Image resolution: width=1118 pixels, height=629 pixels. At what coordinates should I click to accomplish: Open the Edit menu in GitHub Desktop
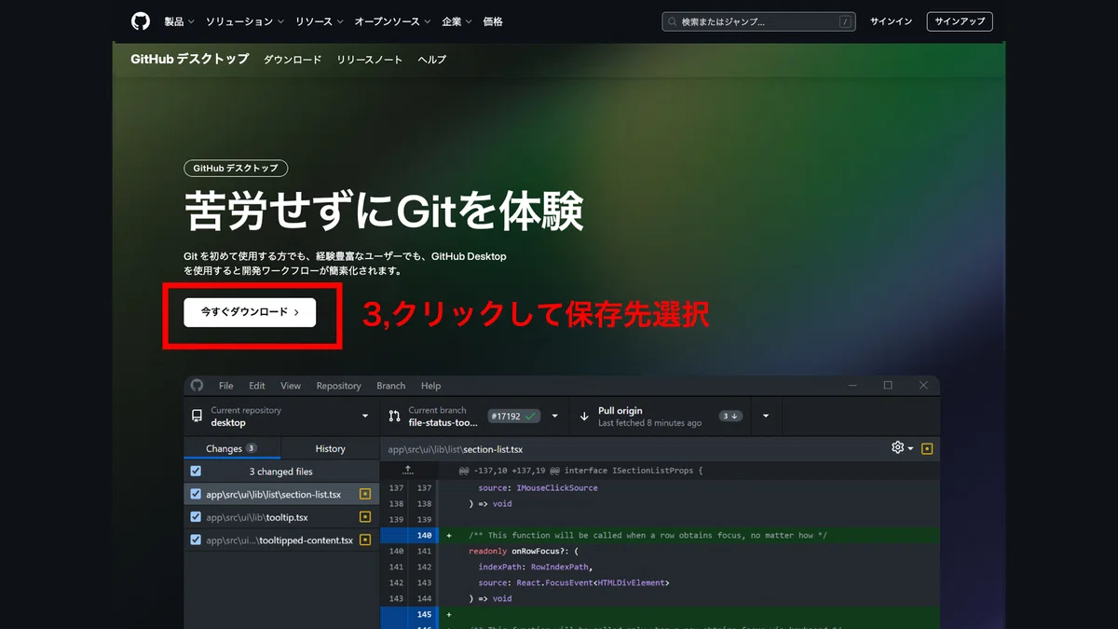coord(257,386)
